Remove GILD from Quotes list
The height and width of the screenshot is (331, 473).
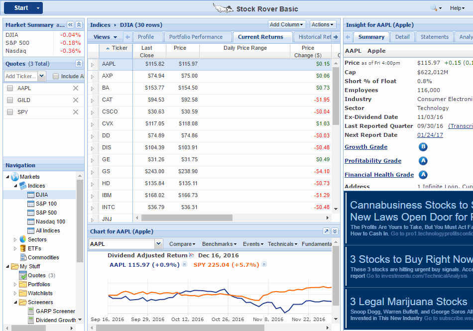[x=75, y=100]
